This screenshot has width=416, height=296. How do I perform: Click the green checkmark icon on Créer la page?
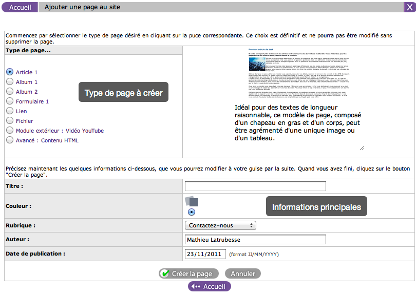[165, 274]
